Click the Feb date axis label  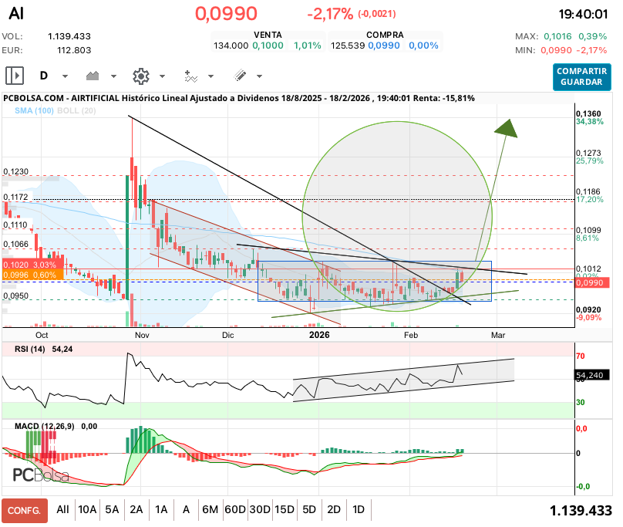(x=411, y=335)
